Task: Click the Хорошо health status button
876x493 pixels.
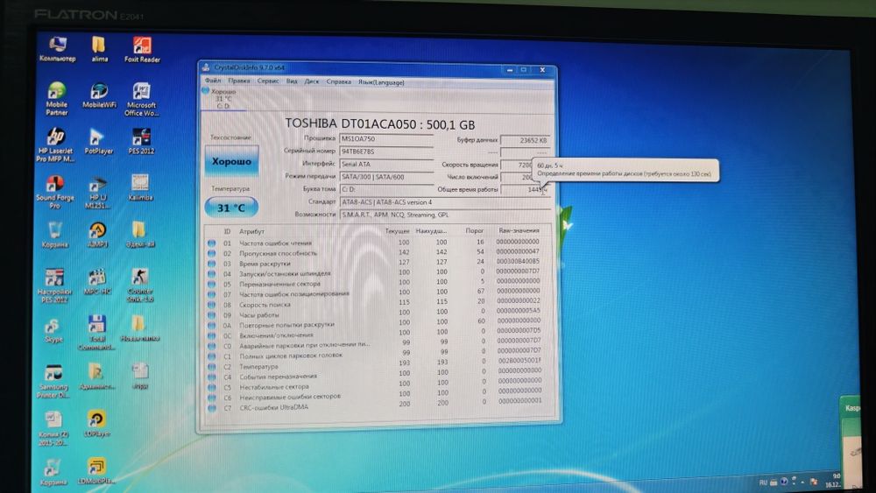Action: 231,161
